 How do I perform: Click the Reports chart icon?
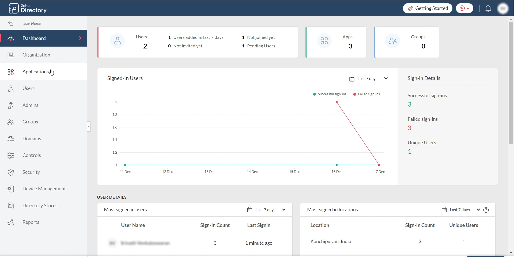tap(11, 222)
